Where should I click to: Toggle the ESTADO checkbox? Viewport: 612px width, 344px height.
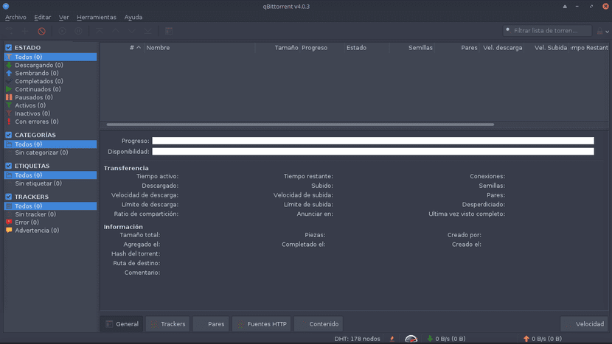[x=9, y=48]
